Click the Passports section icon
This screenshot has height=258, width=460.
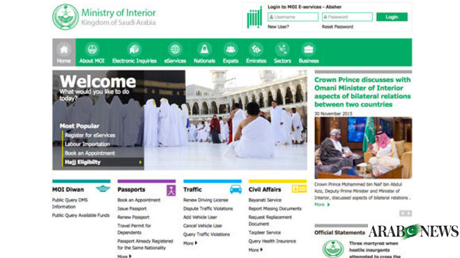(171, 191)
